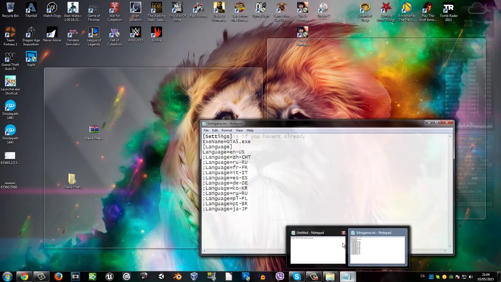Image resolution: width=501 pixels, height=282 pixels.
Task: Select Borderlands The Pre-Sequel shortcut
Action: [407, 12]
